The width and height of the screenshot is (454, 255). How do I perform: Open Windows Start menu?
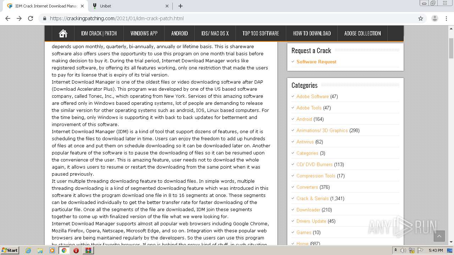pyautogui.click(x=10, y=250)
